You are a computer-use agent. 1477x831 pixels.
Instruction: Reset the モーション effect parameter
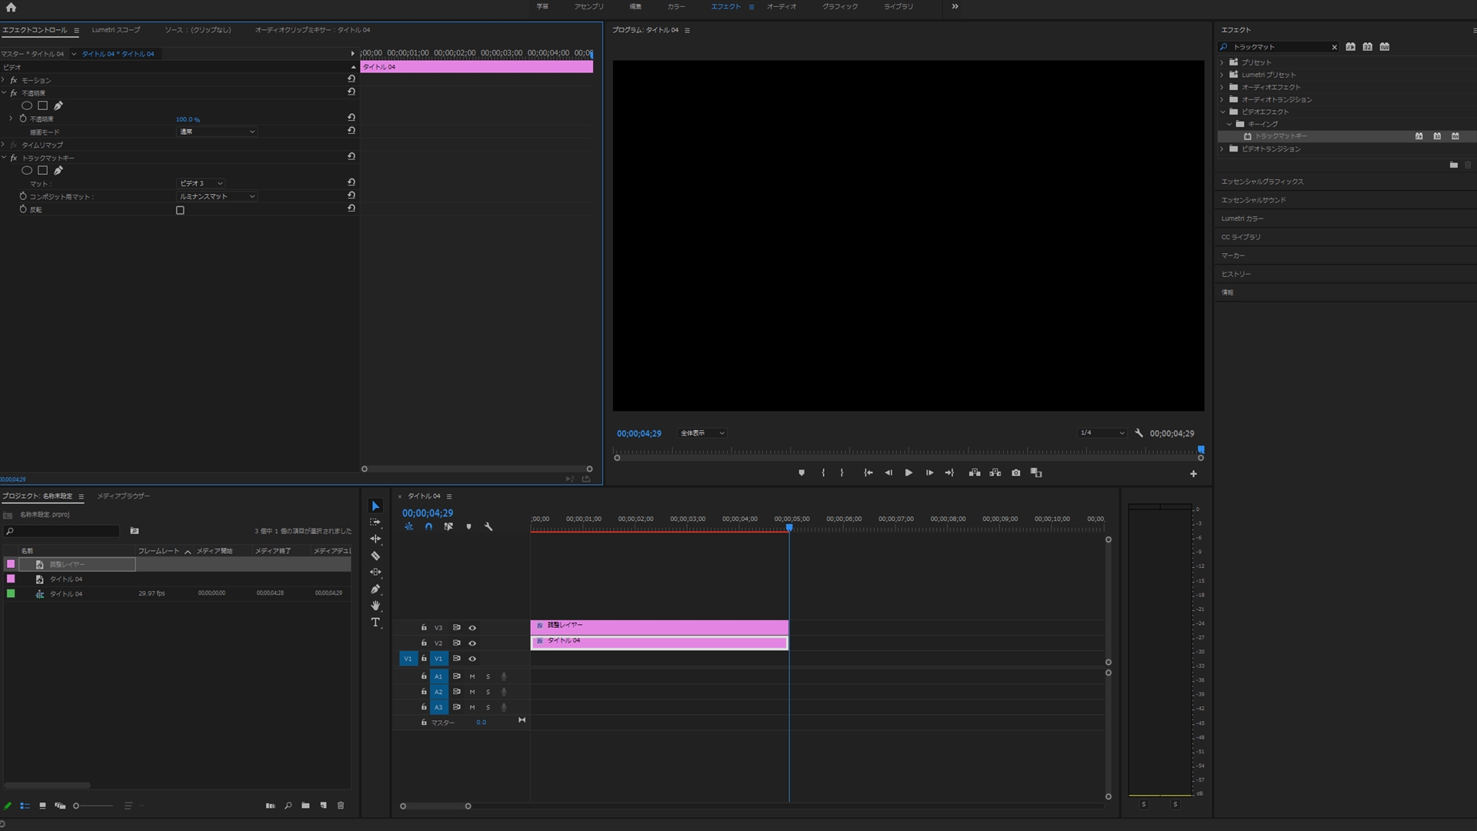point(352,79)
